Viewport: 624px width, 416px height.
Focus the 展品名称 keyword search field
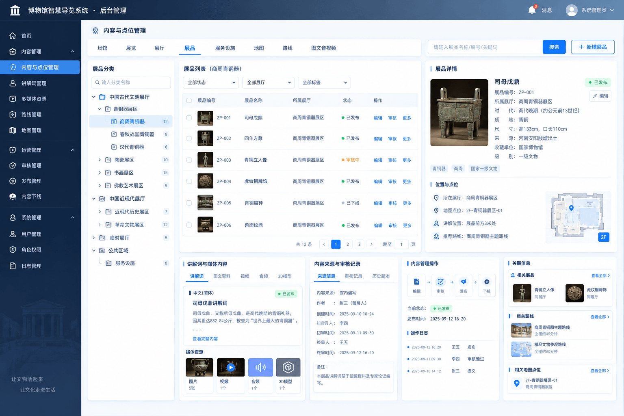pyautogui.click(x=485, y=47)
